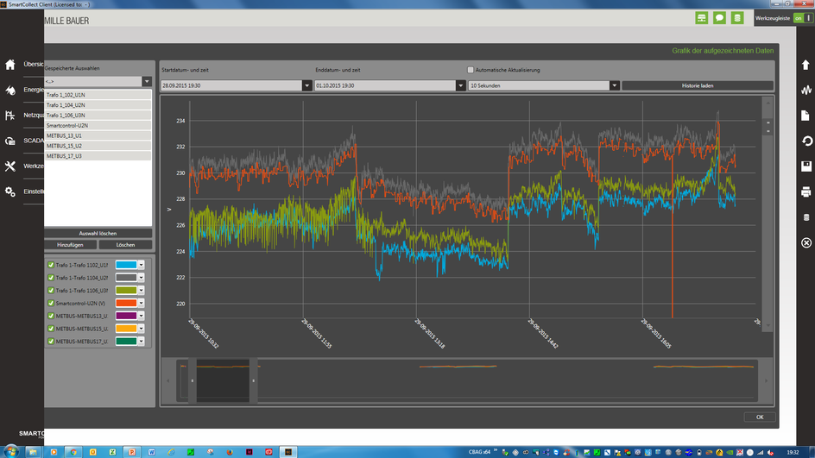Viewport: 815px width, 458px height.
Task: Open the Startdatum date dropdown
Action: 306,85
